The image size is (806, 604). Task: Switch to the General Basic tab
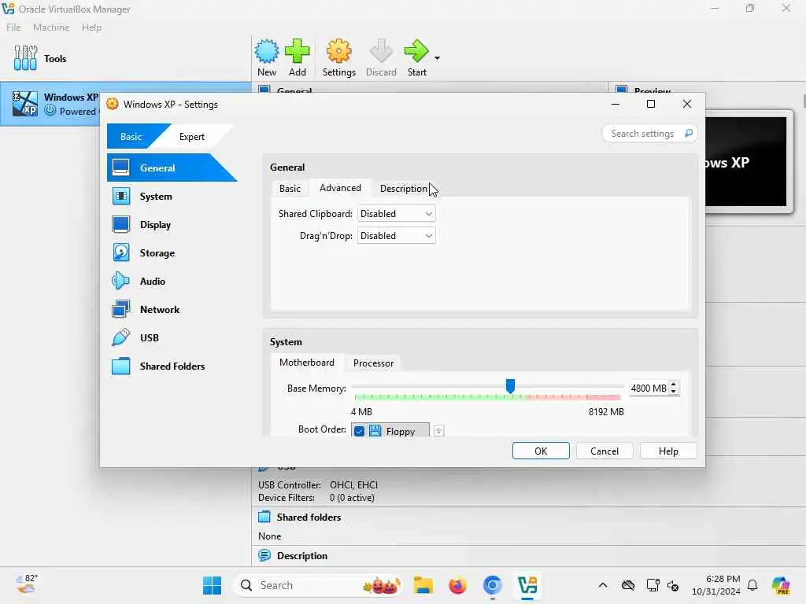pyautogui.click(x=290, y=189)
